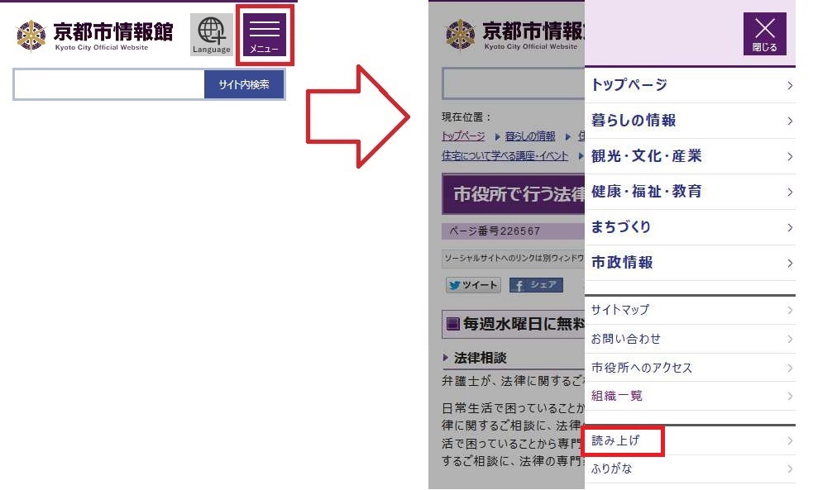Open 健康・福祉・教育 menu entry
This screenshot has height=490, width=813.
pyautogui.click(x=690, y=192)
